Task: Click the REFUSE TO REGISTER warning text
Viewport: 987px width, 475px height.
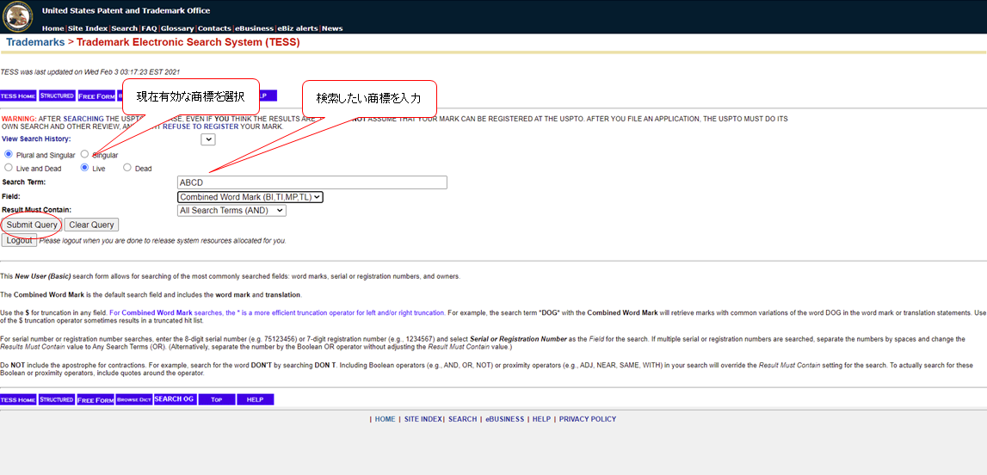Action: (201, 126)
